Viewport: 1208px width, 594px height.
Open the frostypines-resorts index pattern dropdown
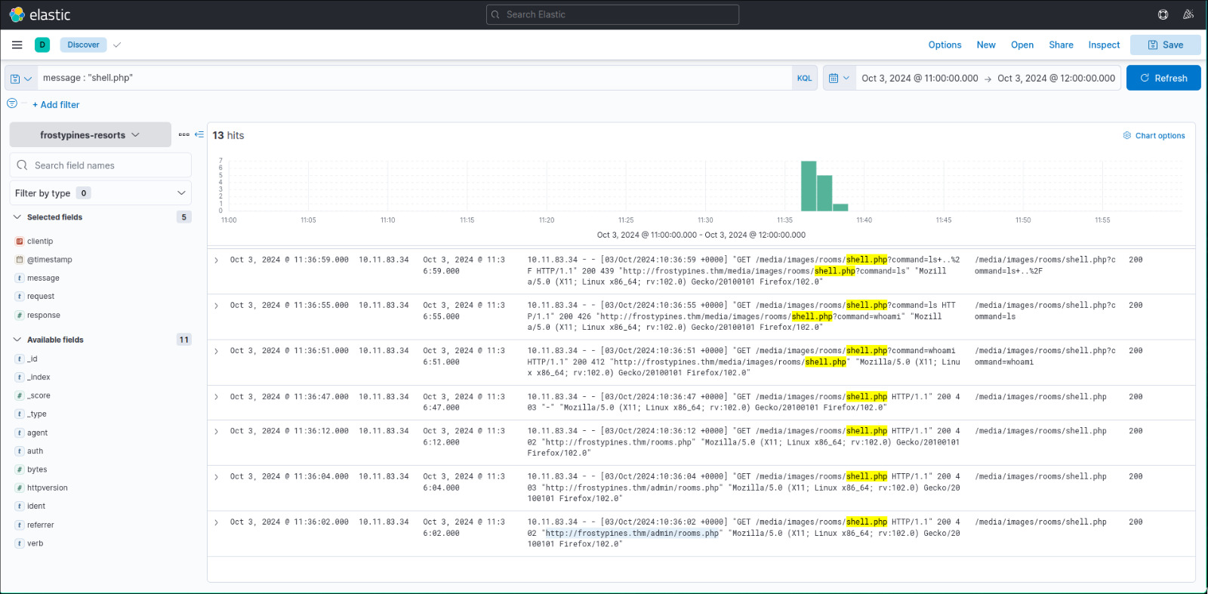tap(90, 135)
